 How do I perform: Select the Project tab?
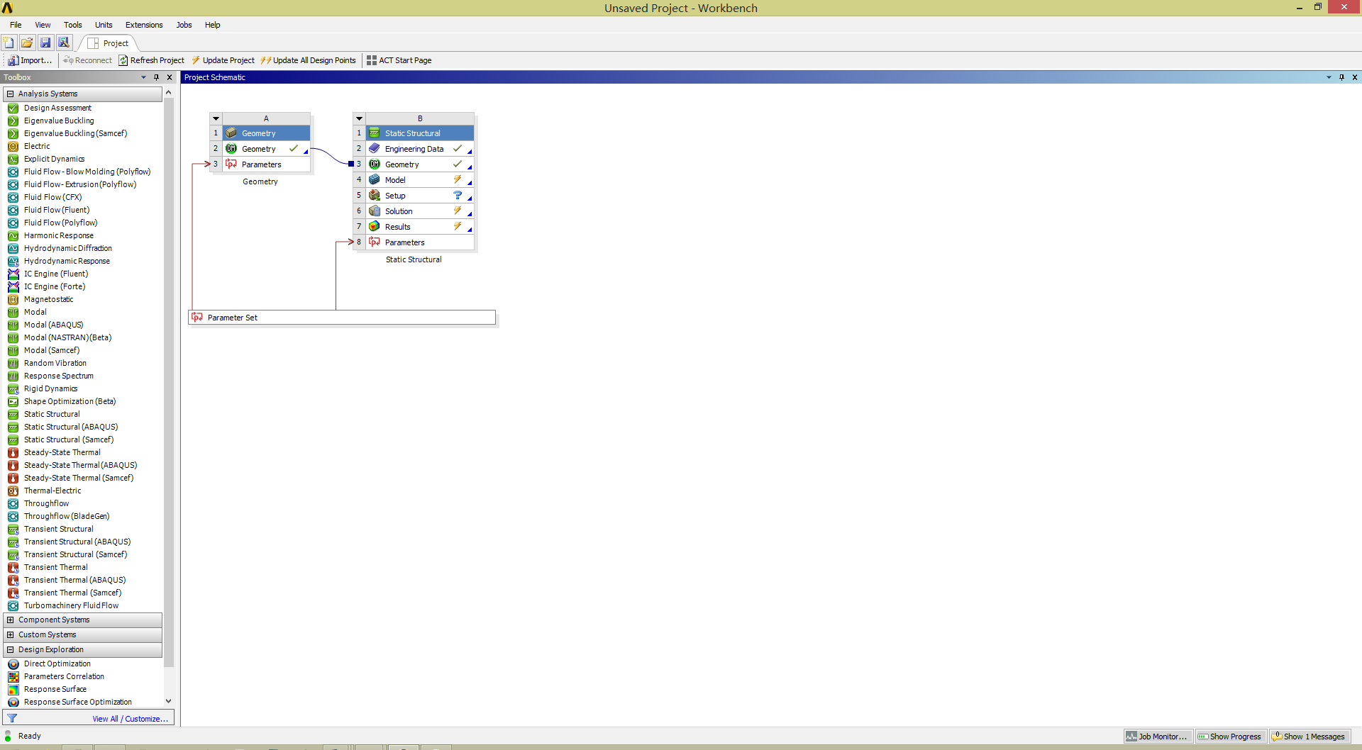tap(109, 43)
